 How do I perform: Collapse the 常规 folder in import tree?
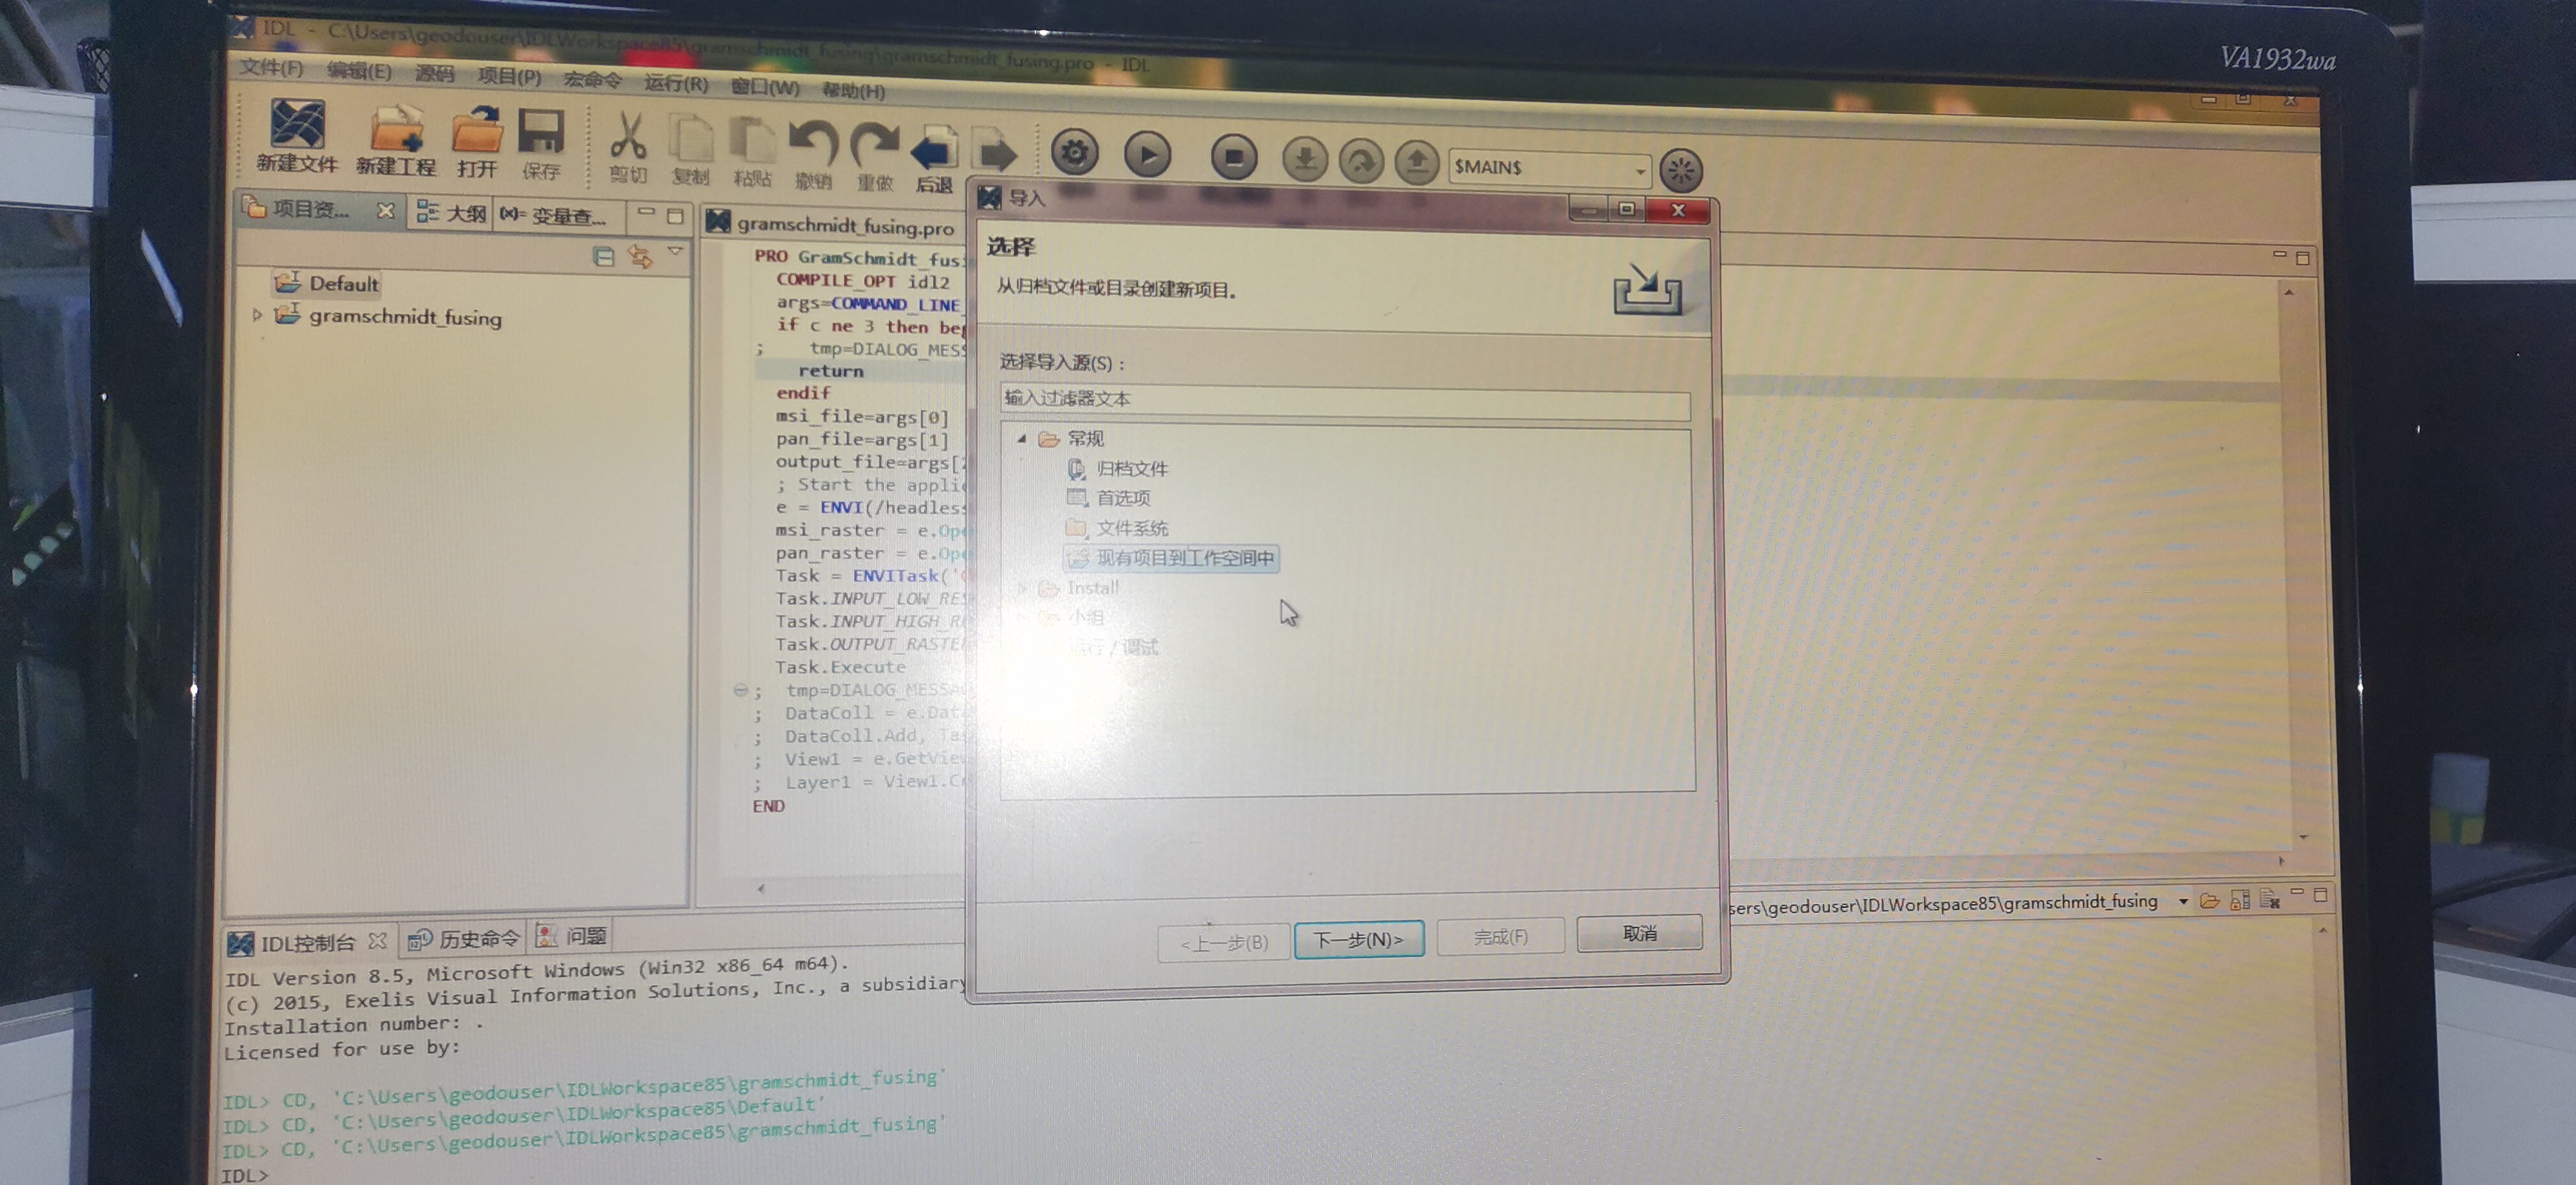(x=1021, y=438)
